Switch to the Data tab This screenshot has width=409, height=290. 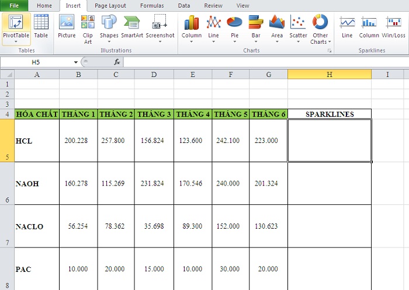pos(184,5)
